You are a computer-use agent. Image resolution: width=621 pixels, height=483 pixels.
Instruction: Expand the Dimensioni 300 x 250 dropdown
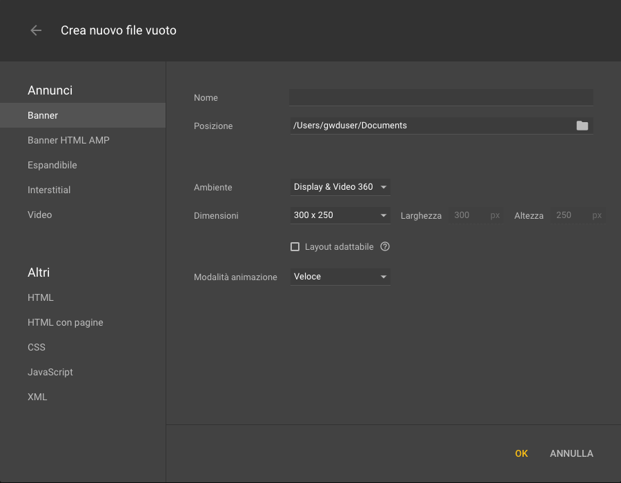(340, 215)
